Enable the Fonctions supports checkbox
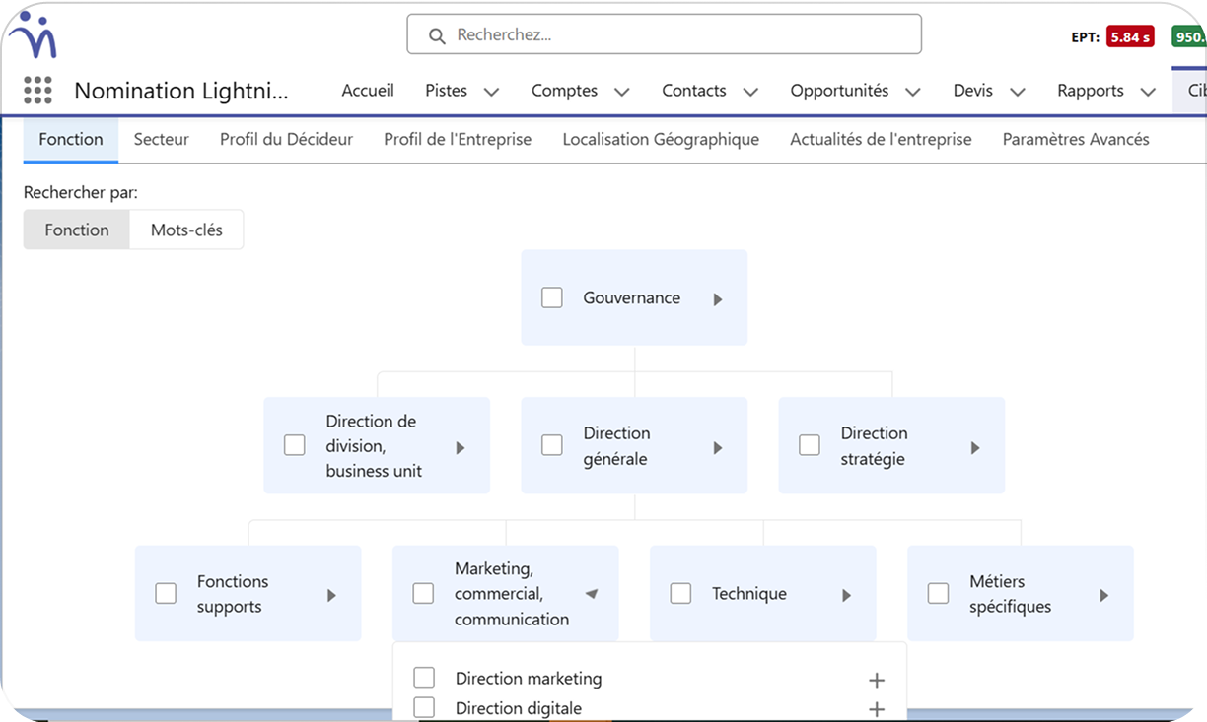 click(x=166, y=593)
